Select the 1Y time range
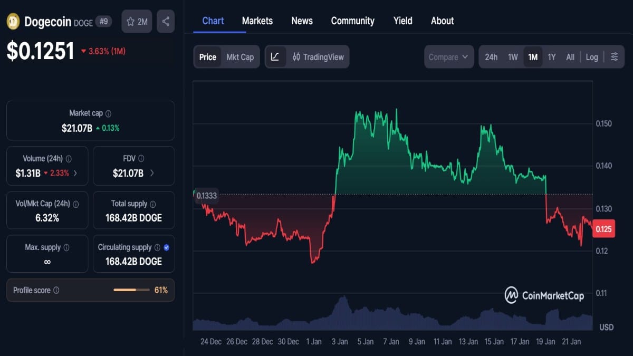This screenshot has height=356, width=633. coord(552,56)
